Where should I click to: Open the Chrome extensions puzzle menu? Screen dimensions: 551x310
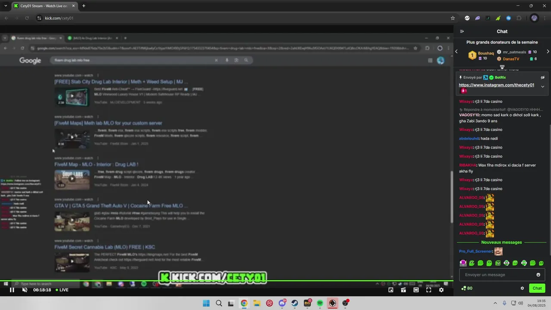(x=519, y=18)
